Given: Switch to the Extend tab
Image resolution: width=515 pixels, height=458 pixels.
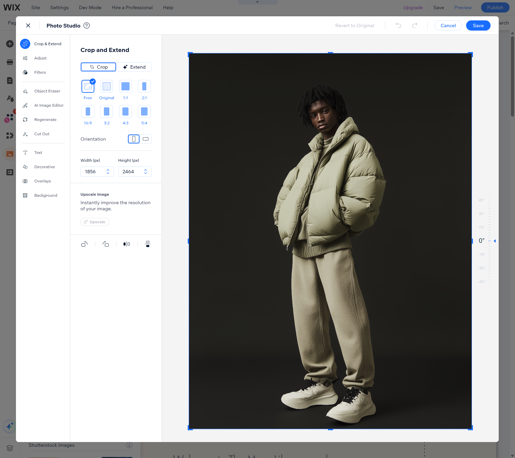Looking at the screenshot, I should (x=134, y=67).
